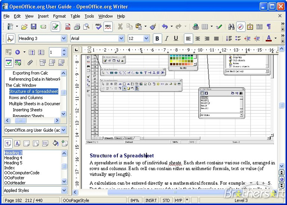Viewport: 287px width, 205px height.
Task: Click Fill Format Mode paint bucket icon
Action: coord(55,143)
